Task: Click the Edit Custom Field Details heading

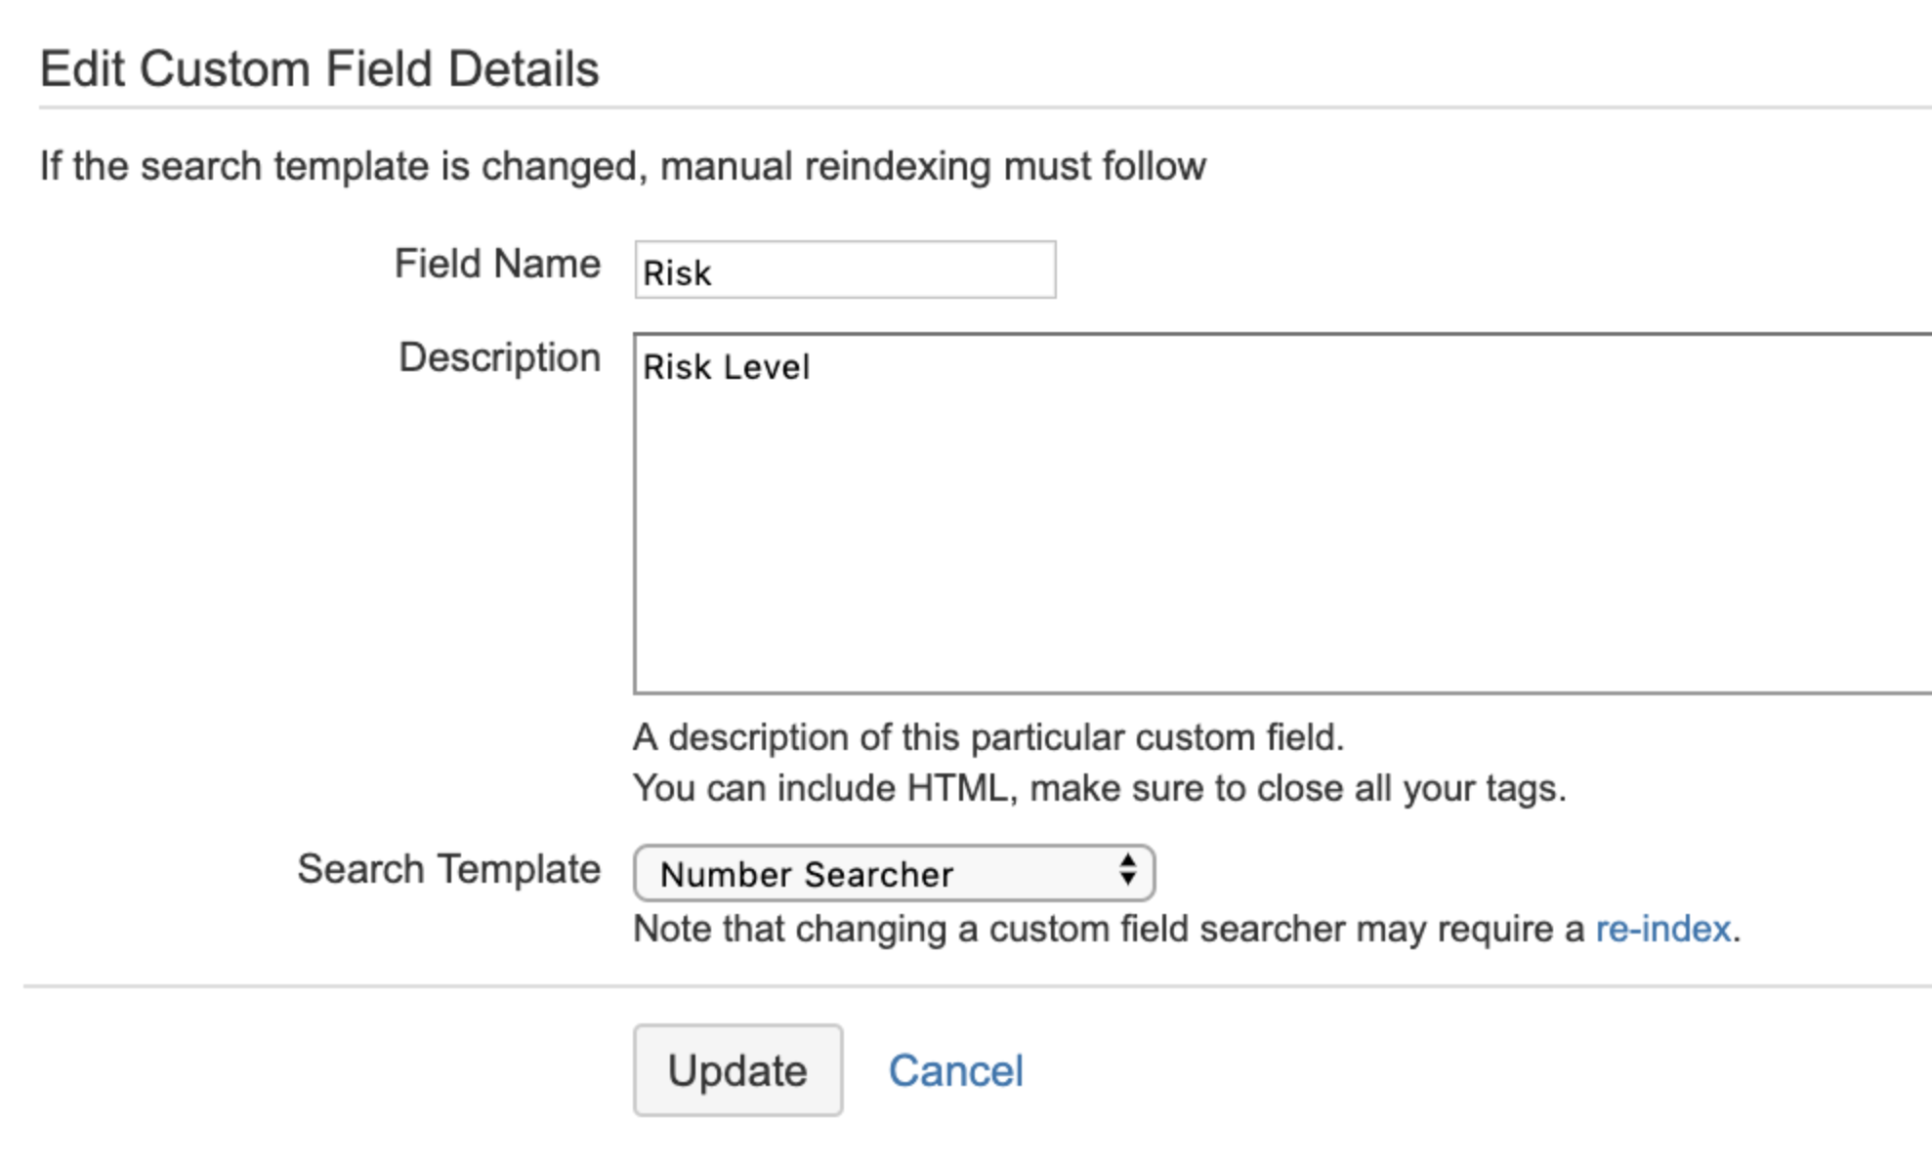Action: (x=319, y=69)
